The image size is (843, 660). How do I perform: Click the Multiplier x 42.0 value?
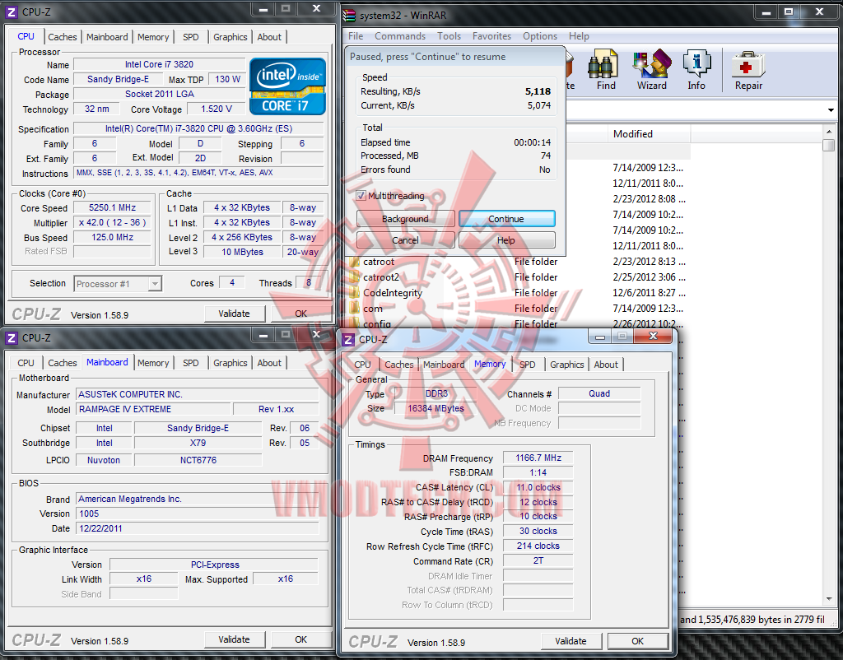point(112,222)
